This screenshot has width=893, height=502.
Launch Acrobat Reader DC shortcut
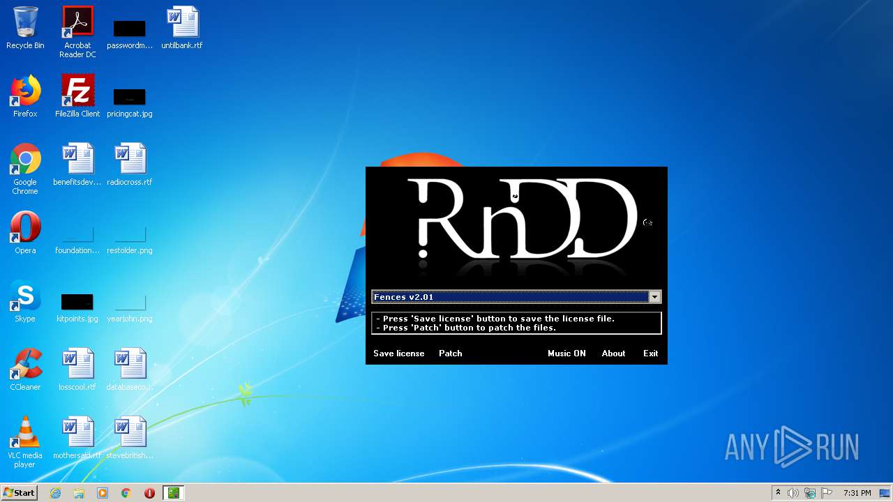pos(77,32)
